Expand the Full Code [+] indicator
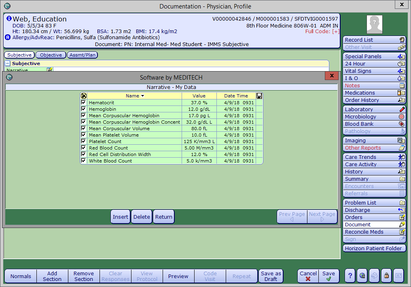The height and width of the screenshot is (287, 411). coord(336,32)
